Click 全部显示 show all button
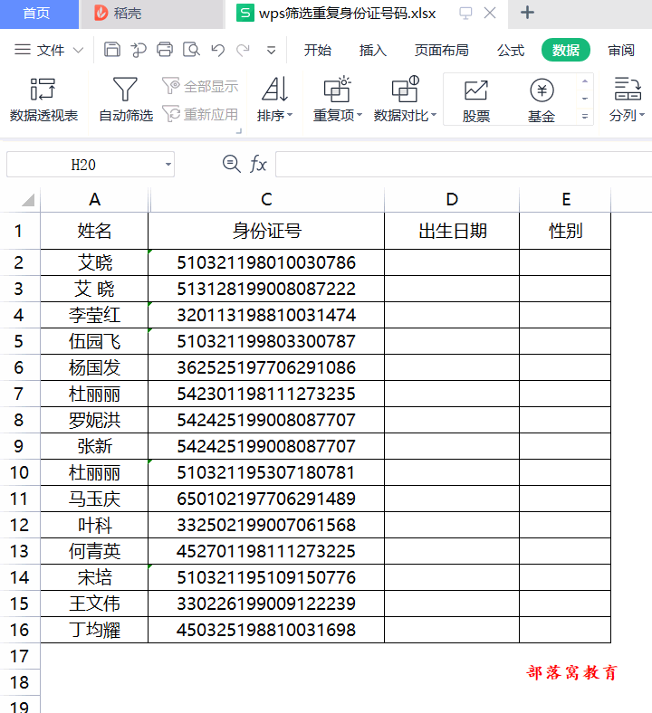This screenshot has height=713, width=652. 201,86
